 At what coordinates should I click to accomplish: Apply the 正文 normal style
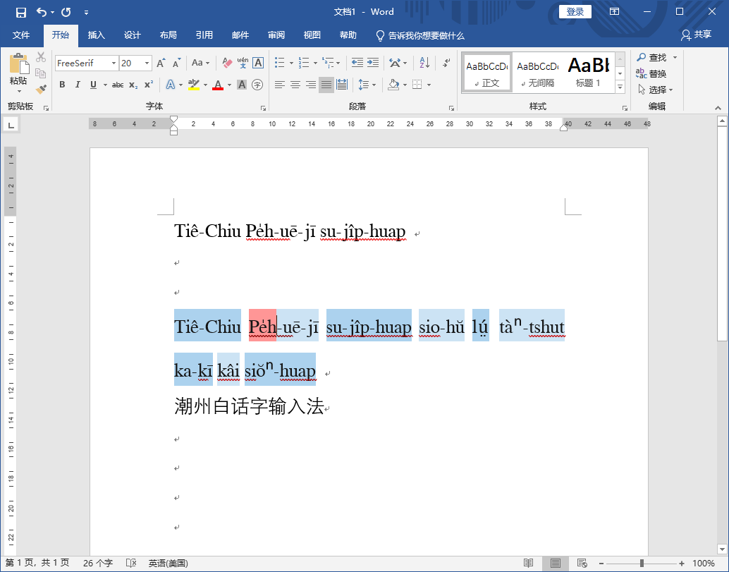487,73
